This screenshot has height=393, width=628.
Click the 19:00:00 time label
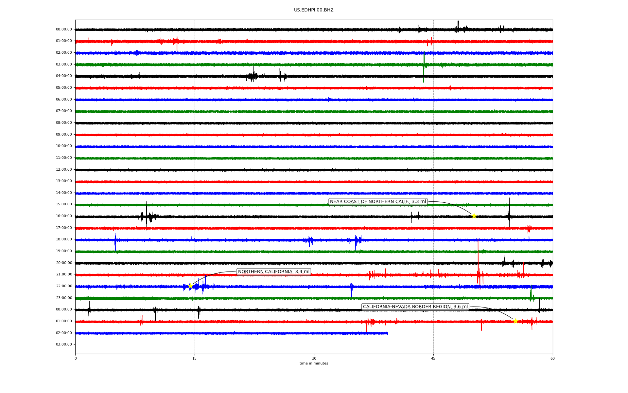64,251
